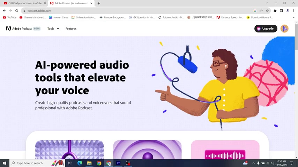298x167 pixels.
Task: Click the Google icon in address bar
Action: [255, 11]
